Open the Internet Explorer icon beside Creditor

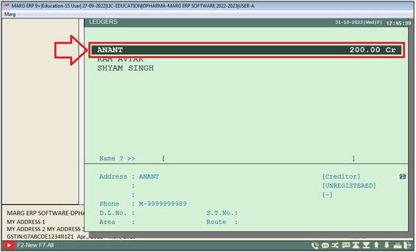(x=402, y=176)
